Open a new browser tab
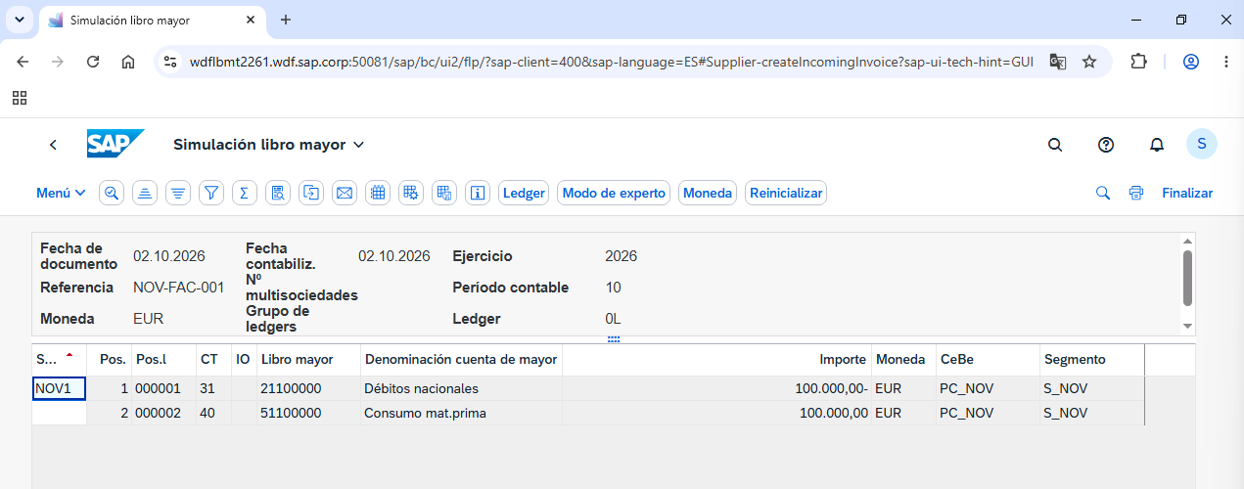The height and width of the screenshot is (489, 1244). [x=286, y=20]
